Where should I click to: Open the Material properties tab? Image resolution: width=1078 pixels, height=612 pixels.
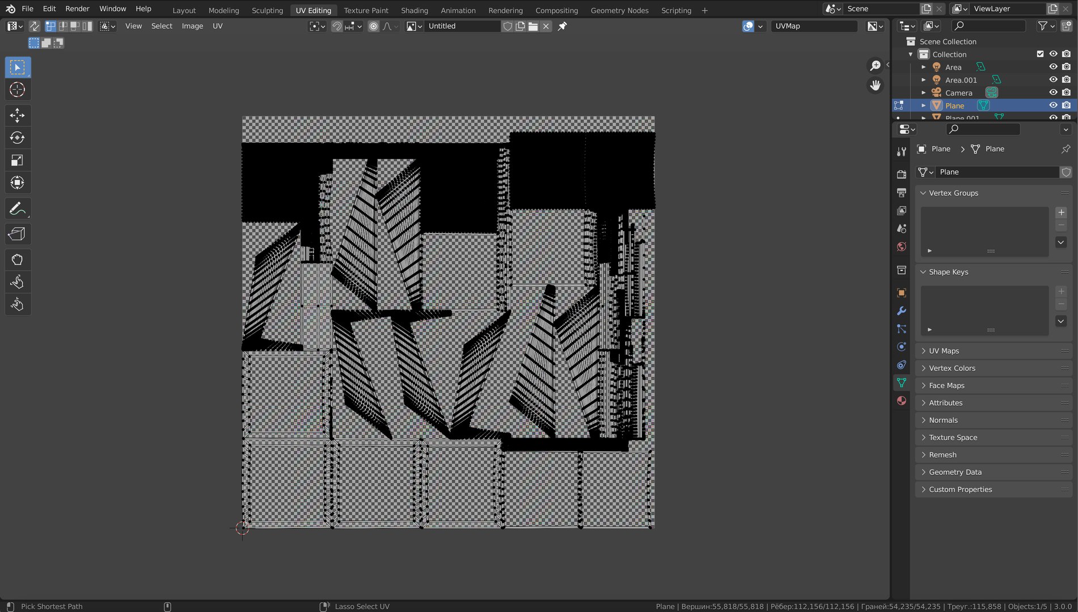coord(902,401)
